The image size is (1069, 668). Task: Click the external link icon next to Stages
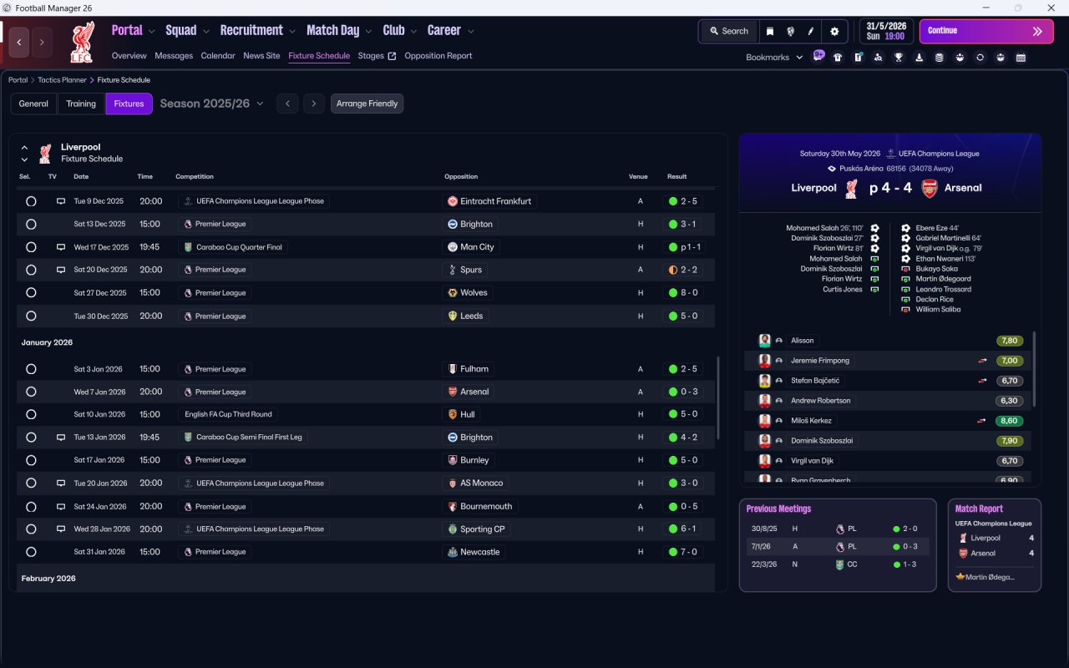[x=392, y=56]
